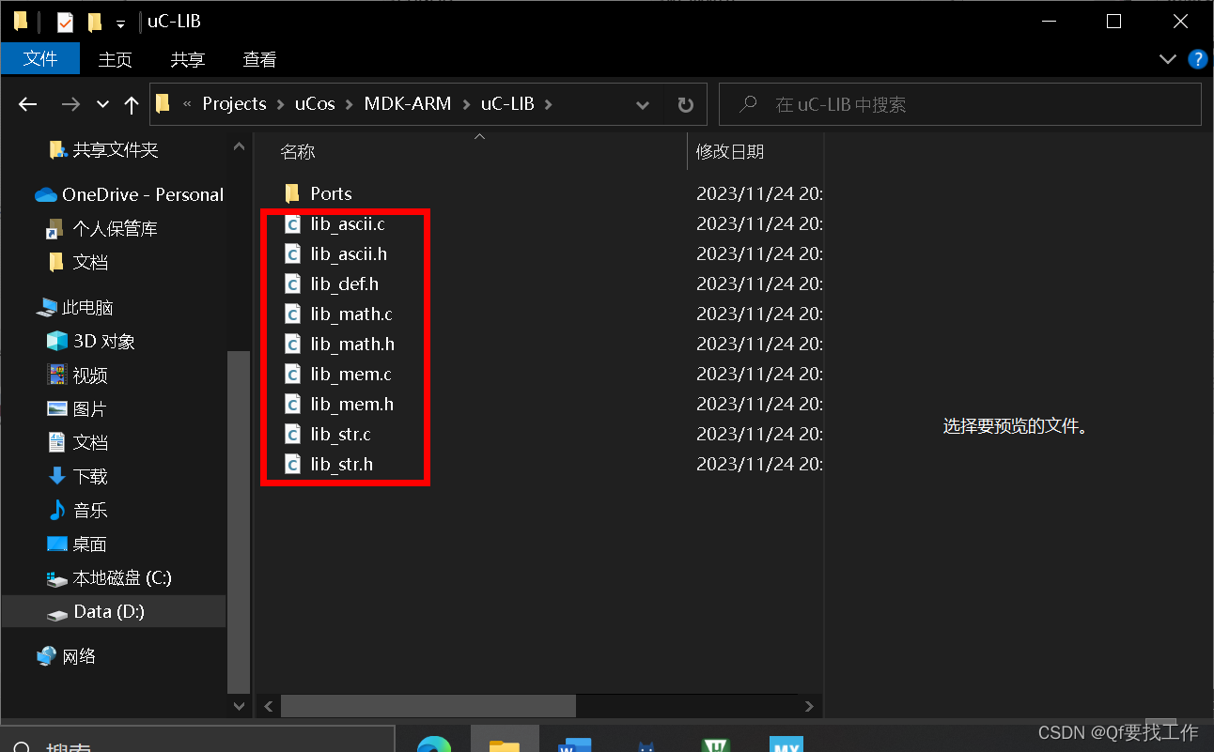Screen dimensions: 1214x752
Task: Open 视频 folder in sidebar
Action: [x=90, y=375]
